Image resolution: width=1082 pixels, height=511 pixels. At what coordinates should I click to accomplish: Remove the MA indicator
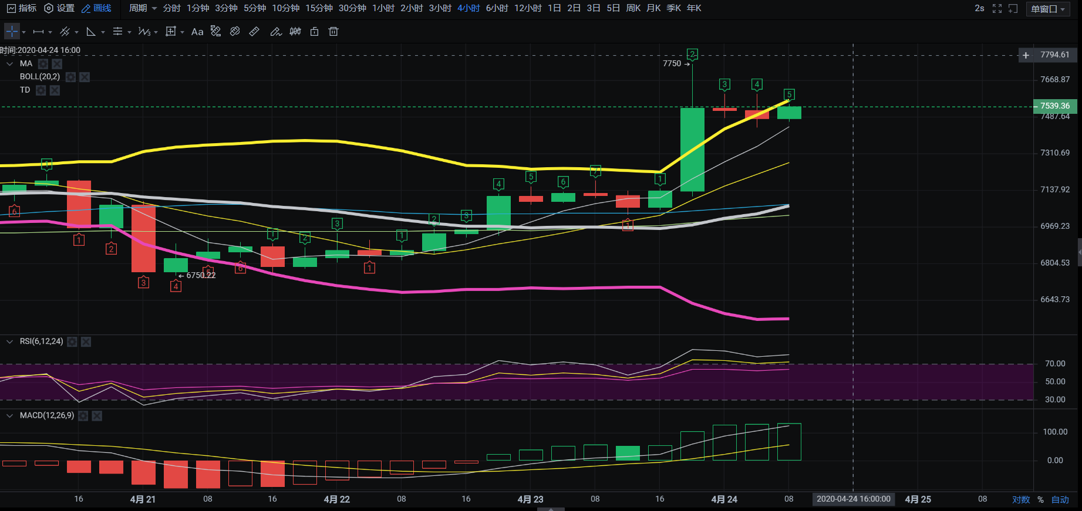(57, 64)
